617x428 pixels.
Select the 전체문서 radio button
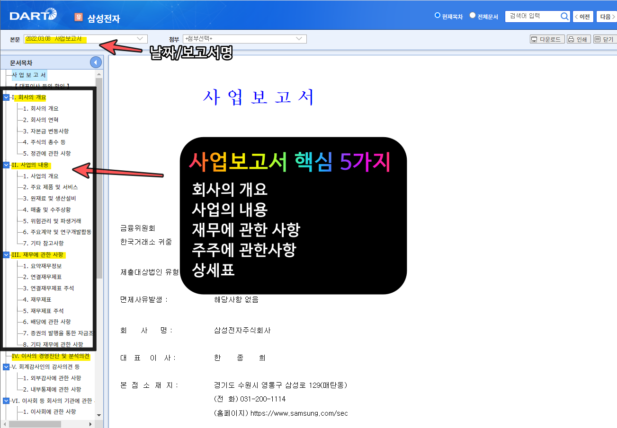(x=472, y=16)
